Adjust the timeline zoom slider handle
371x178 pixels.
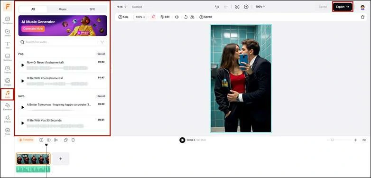[332, 140]
